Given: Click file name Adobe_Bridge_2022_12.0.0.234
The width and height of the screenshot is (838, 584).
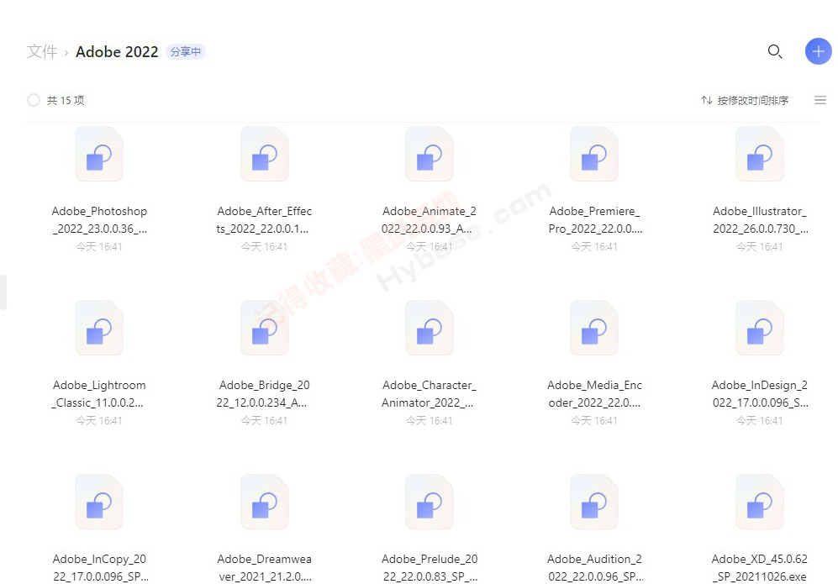Looking at the screenshot, I should 264,393.
